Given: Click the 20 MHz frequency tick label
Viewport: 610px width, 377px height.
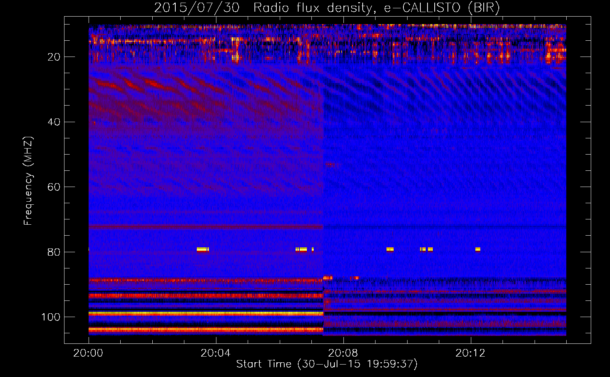Looking at the screenshot, I should point(54,57).
